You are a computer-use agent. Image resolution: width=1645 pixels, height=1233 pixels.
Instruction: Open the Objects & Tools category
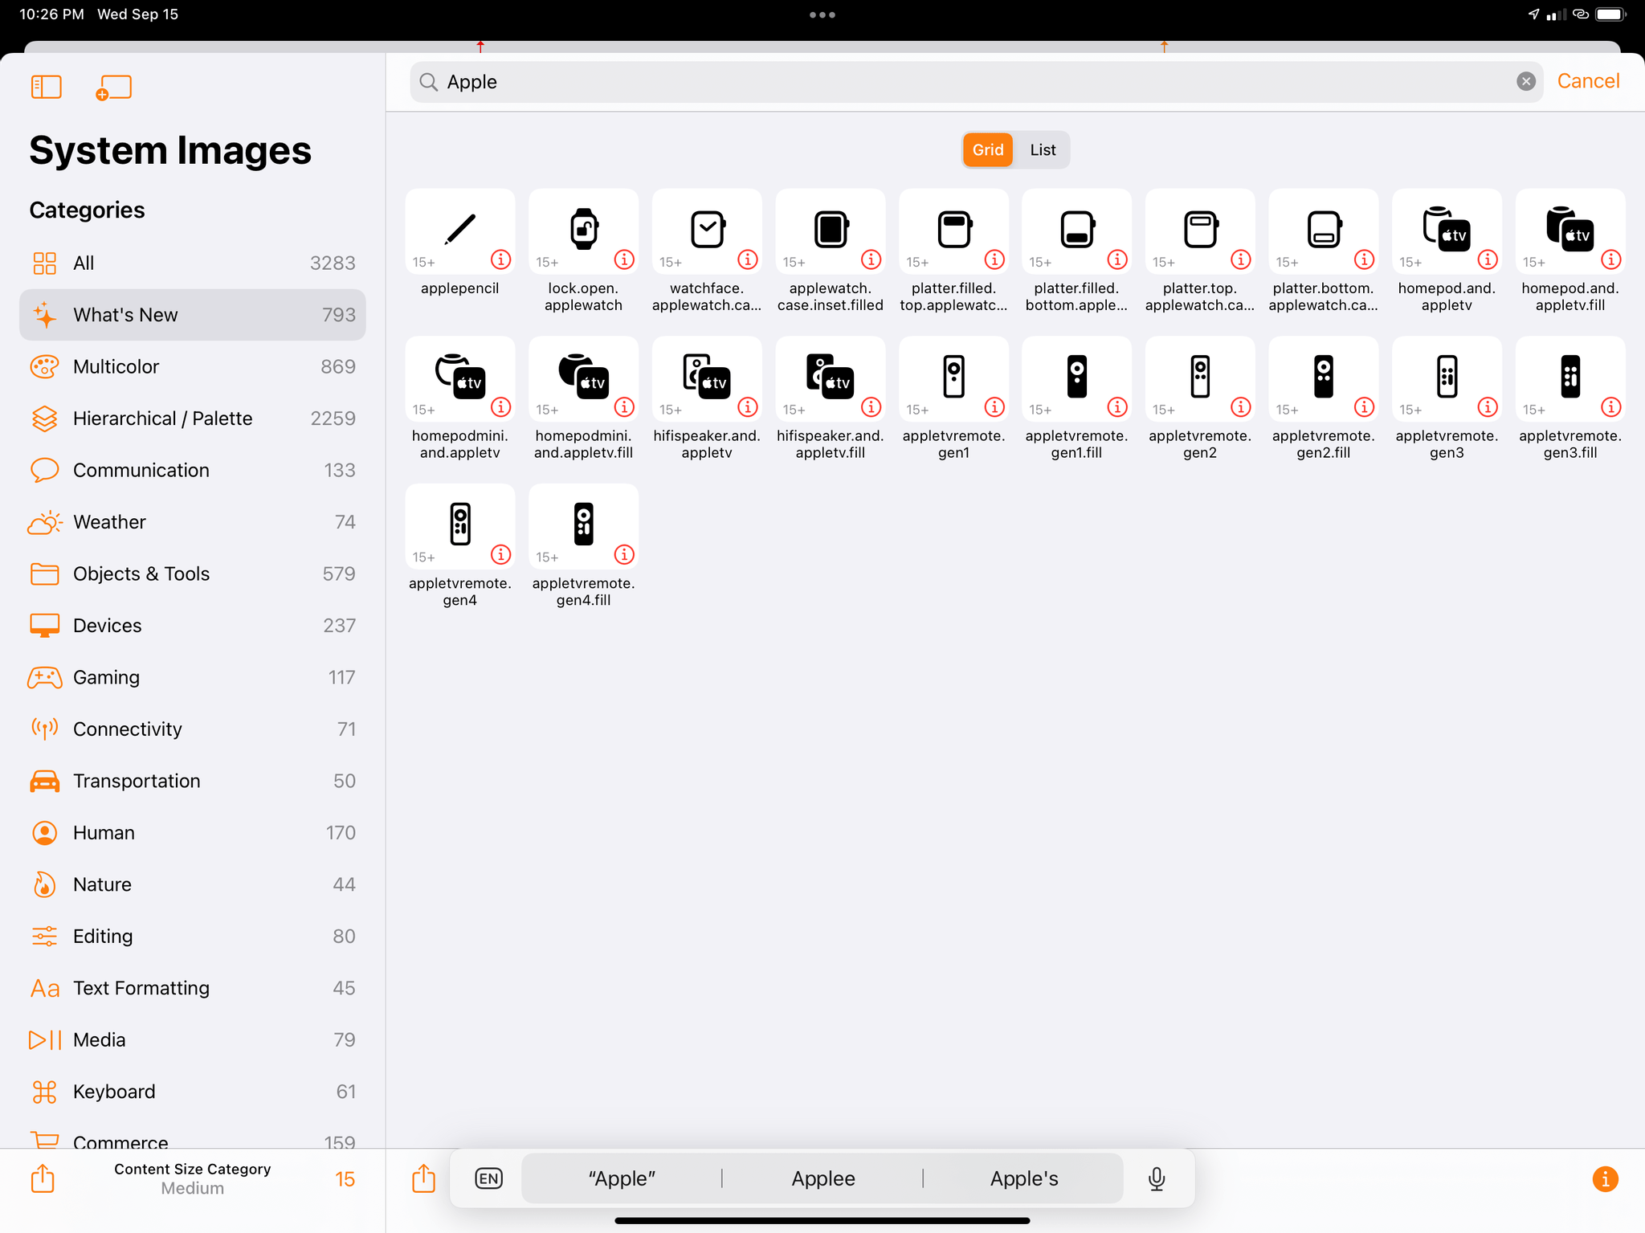click(x=193, y=574)
